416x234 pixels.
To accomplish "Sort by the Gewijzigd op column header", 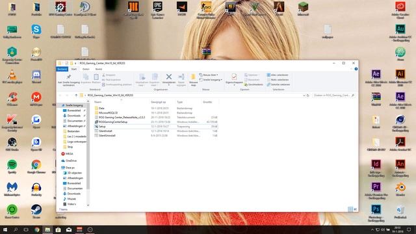I will [162, 102].
